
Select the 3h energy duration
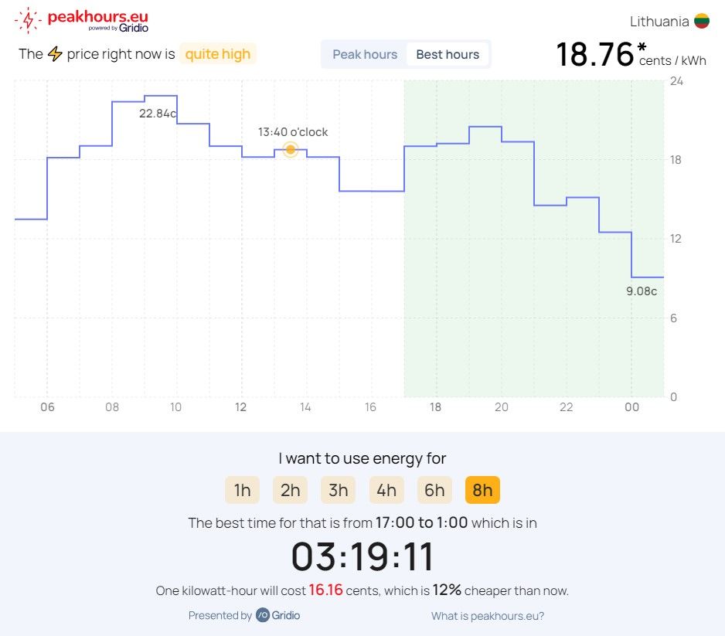coord(339,490)
